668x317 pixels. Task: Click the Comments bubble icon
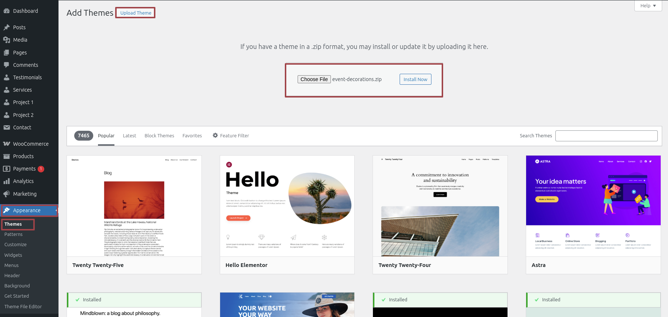[x=7, y=65]
